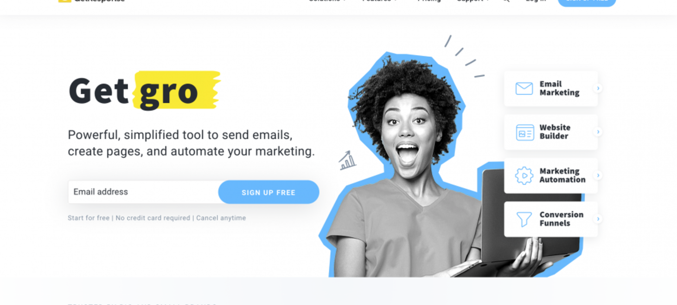Focus the Email address input field
Screen dimensions: 677x305
click(143, 192)
